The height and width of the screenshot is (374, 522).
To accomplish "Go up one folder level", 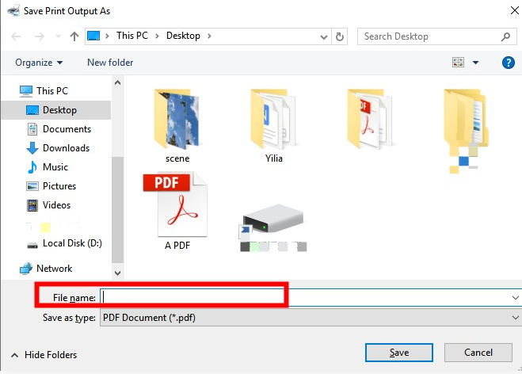I will pyautogui.click(x=74, y=36).
